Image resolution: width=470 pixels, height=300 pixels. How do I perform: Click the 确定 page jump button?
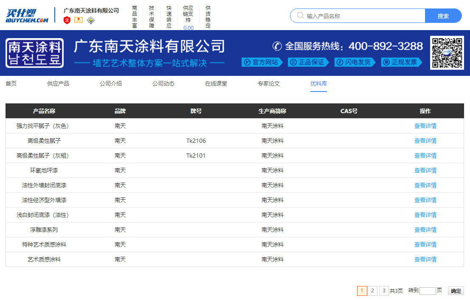tap(456, 291)
